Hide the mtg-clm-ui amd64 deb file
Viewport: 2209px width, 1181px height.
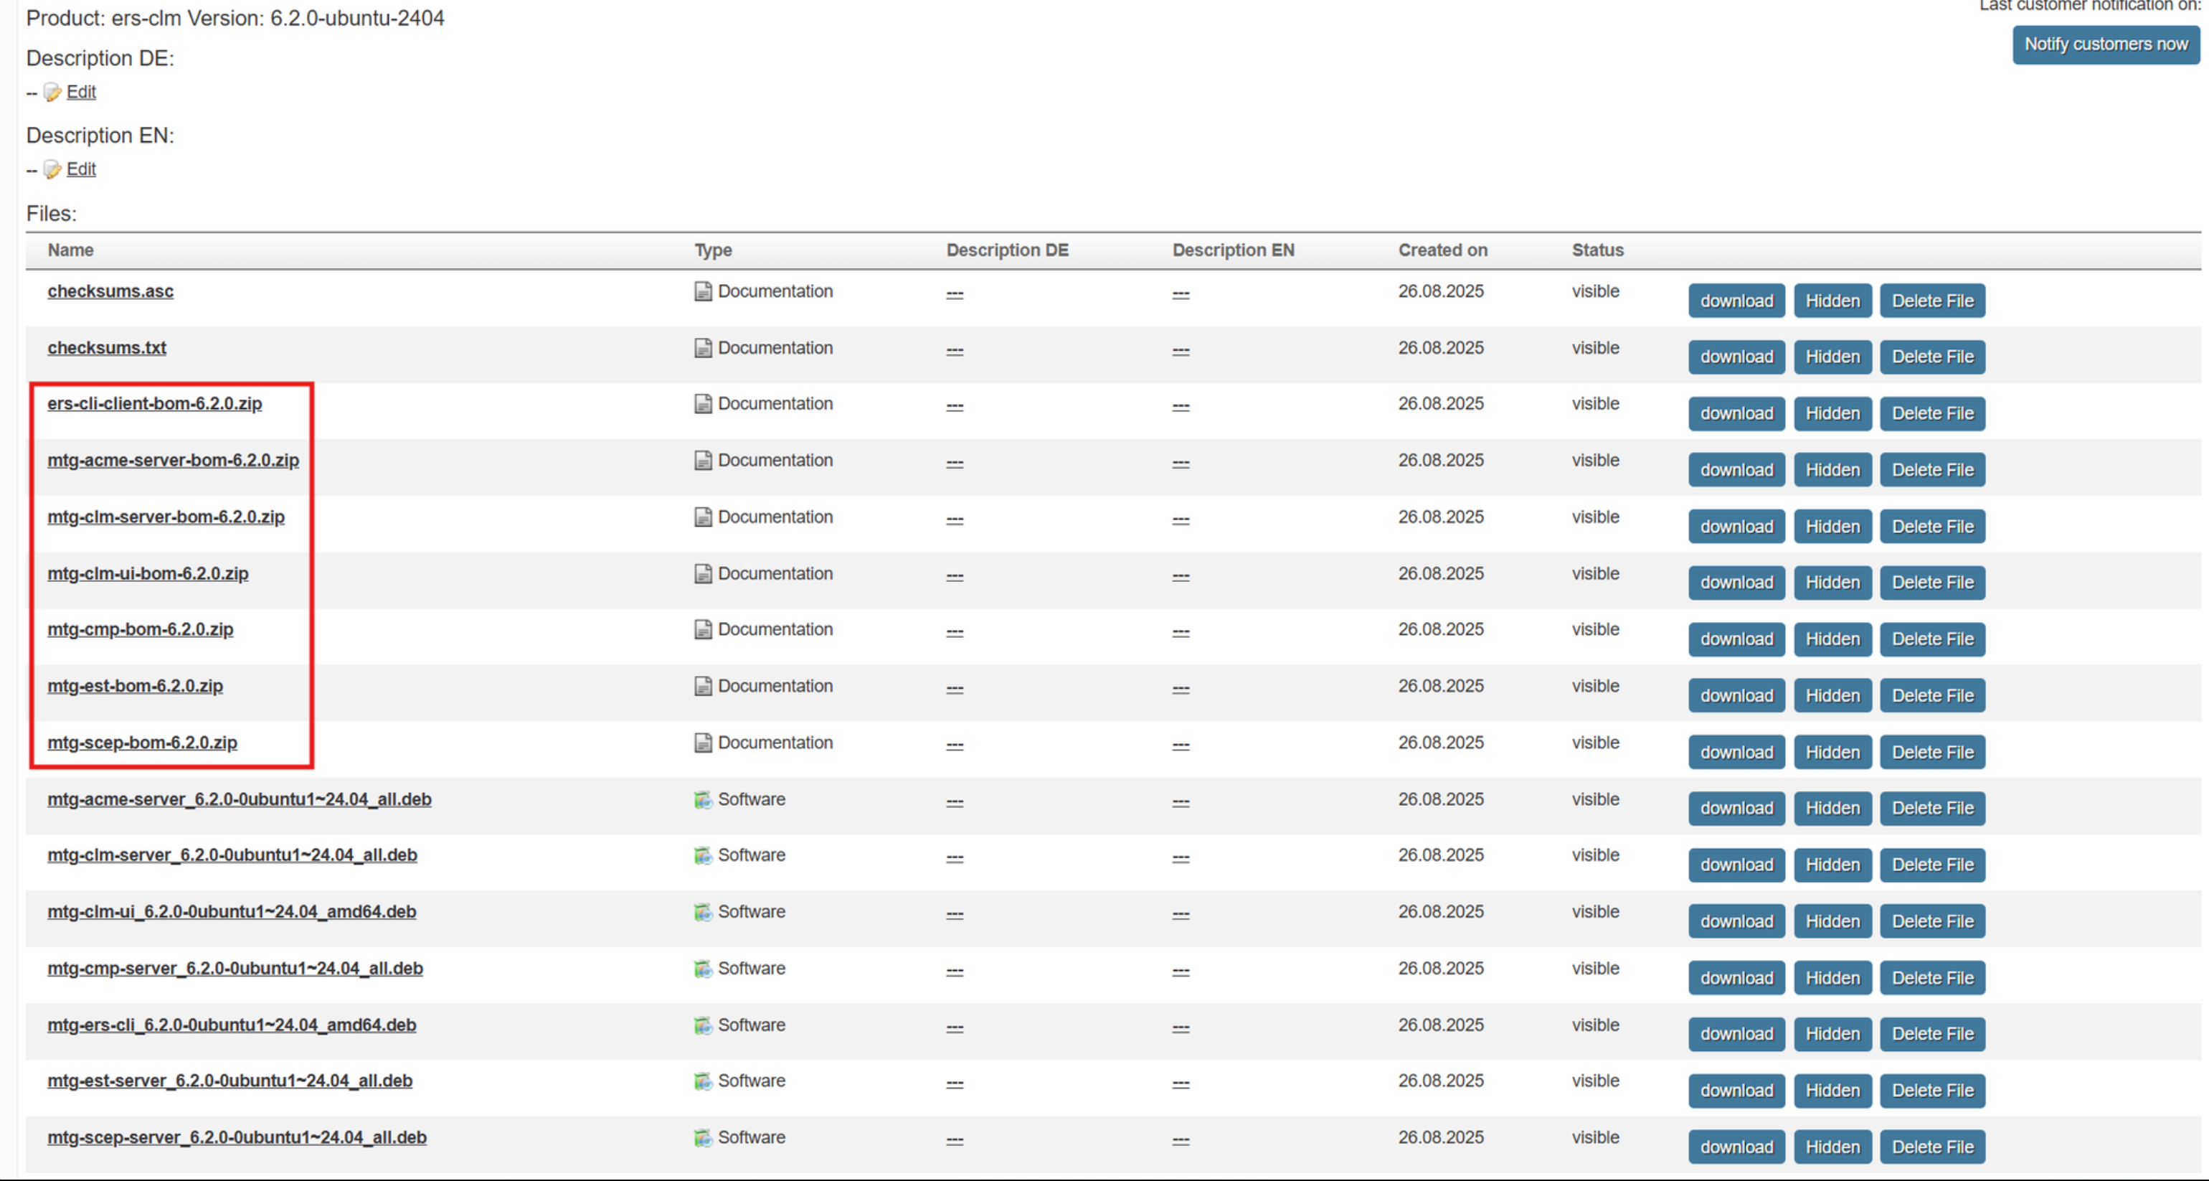tap(1832, 921)
